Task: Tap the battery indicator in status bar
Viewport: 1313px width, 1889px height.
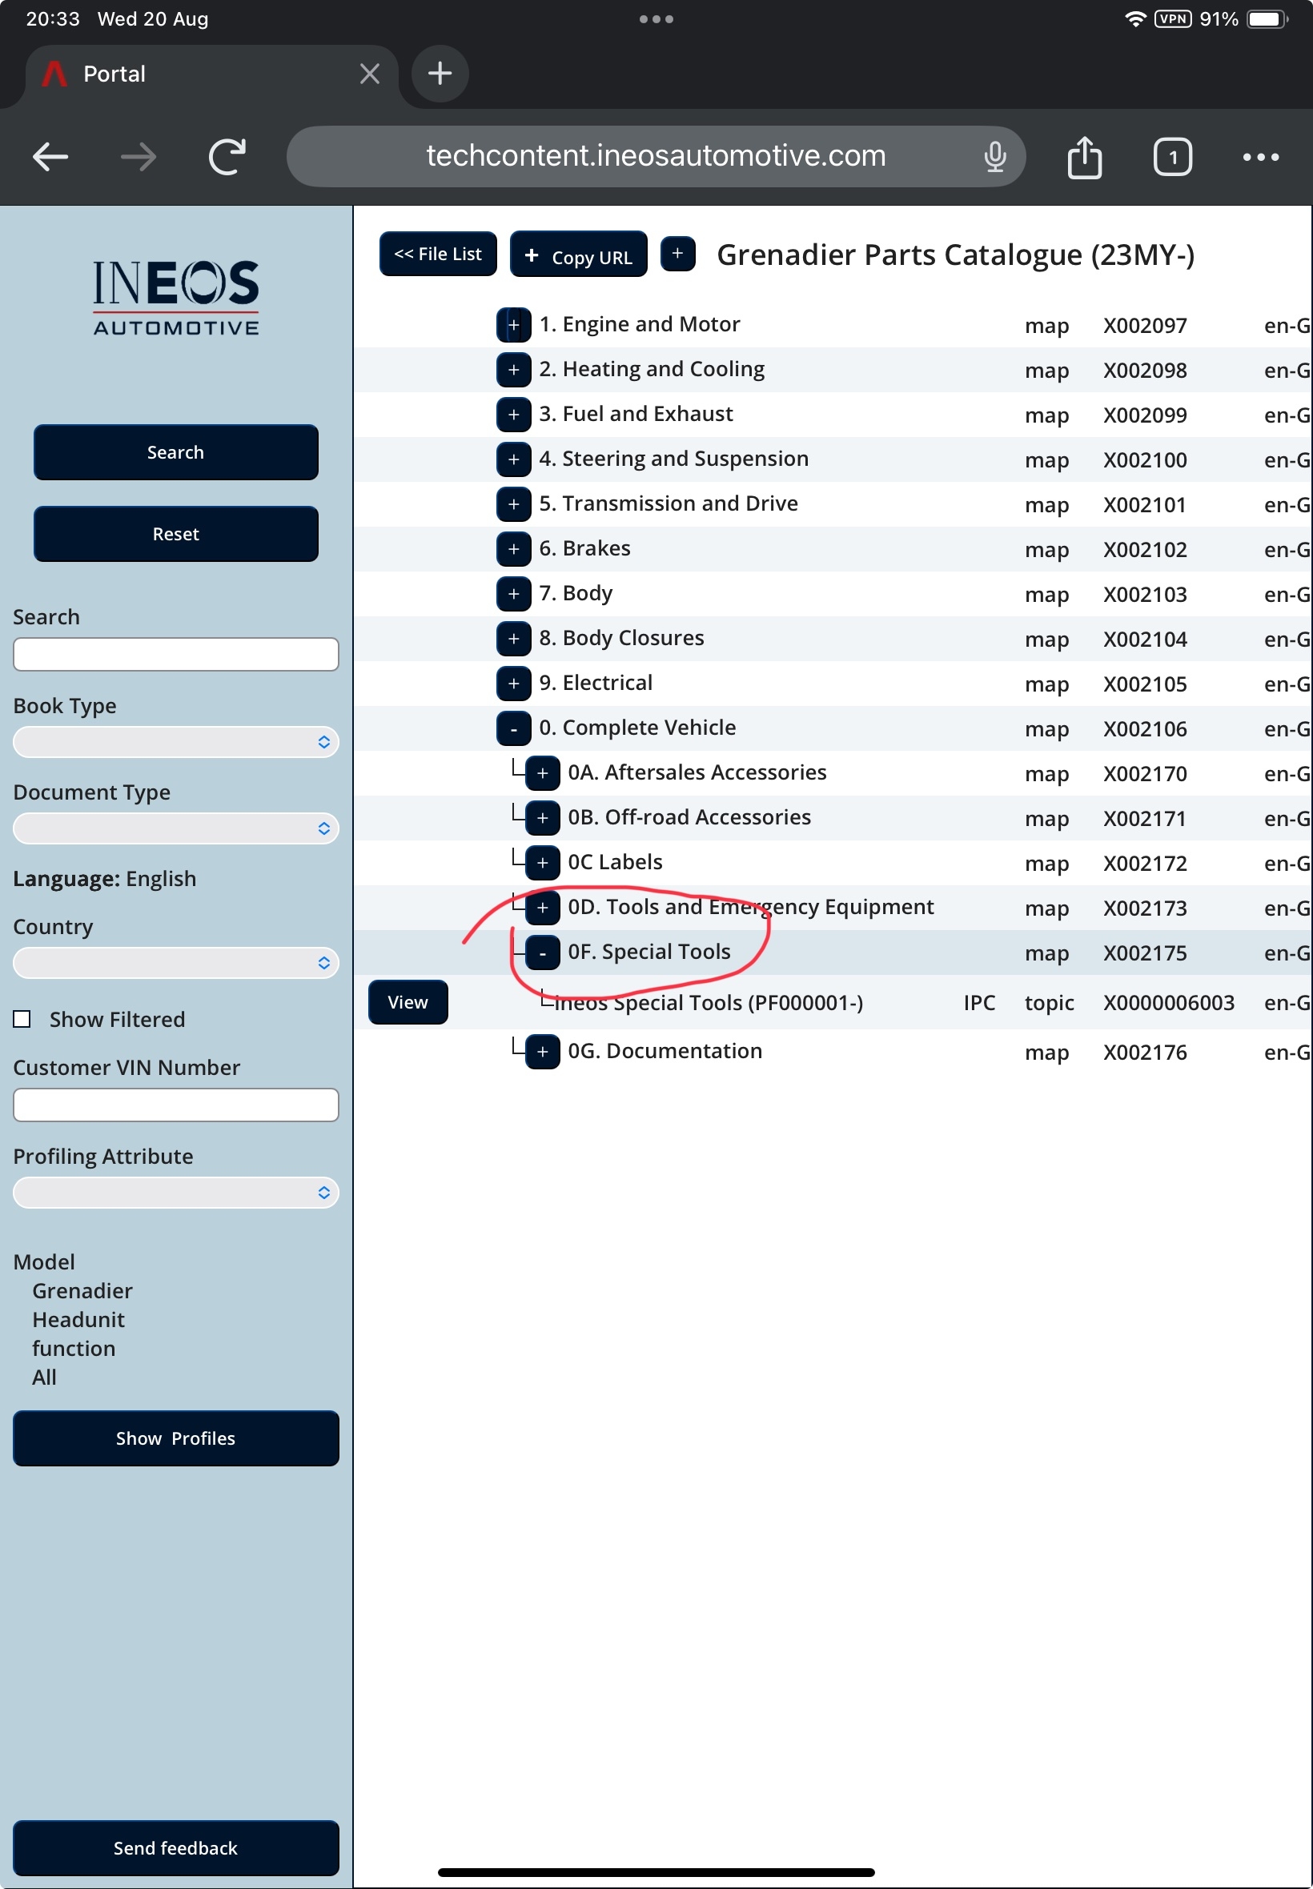Action: 1267,19
